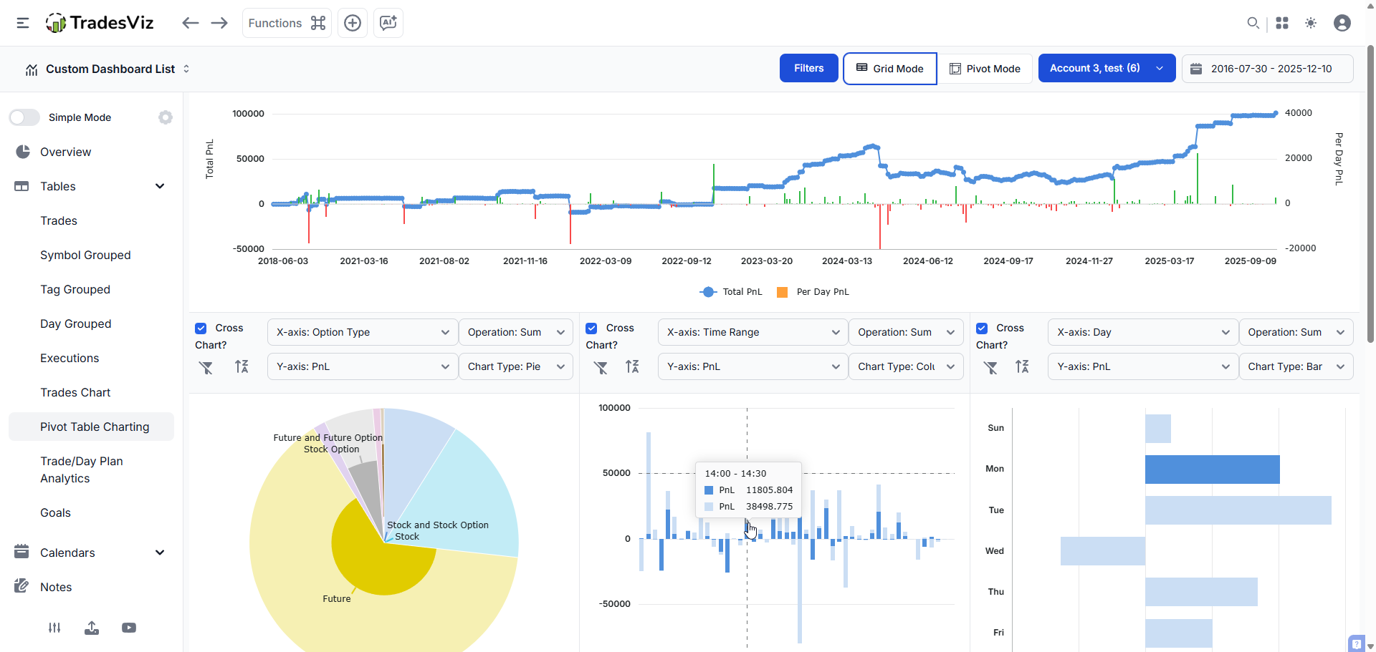Go to Symbol Grouped table
Screen dimensions: 1376x652
click(85, 255)
